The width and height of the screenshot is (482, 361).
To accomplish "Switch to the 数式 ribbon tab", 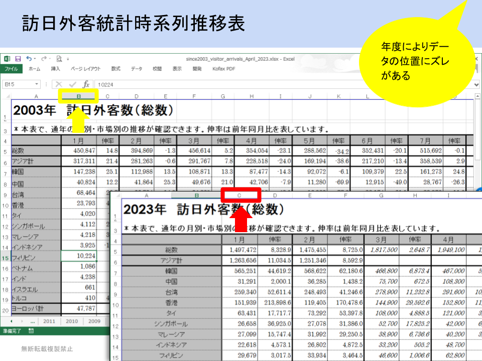I will 115,69.
